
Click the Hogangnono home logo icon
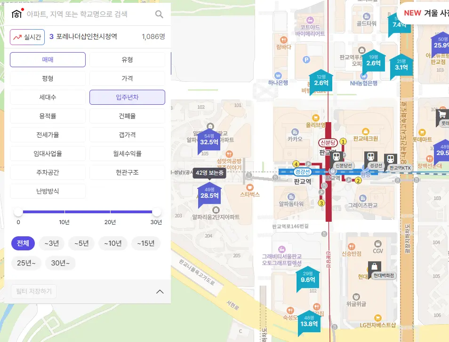click(x=17, y=14)
